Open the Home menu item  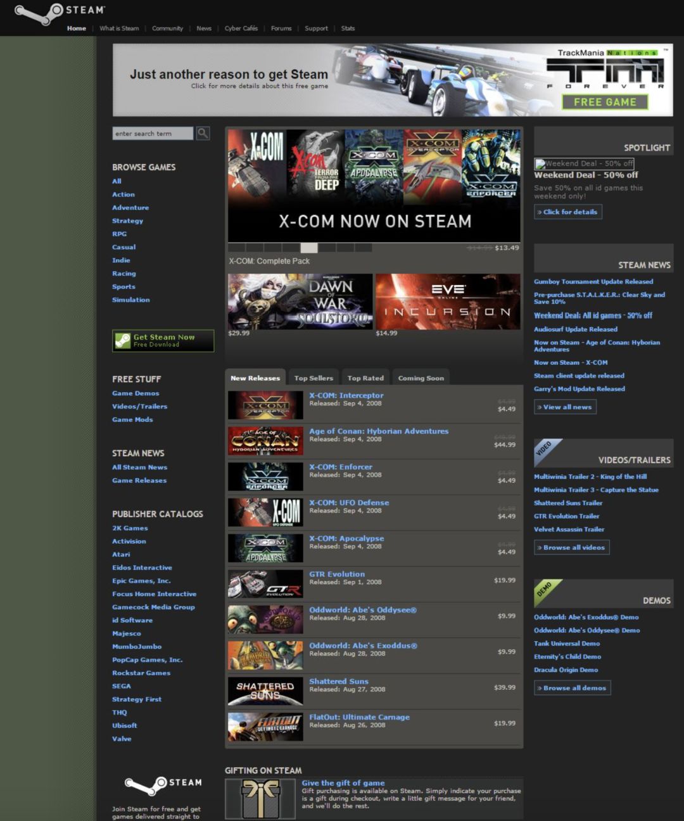pos(77,29)
